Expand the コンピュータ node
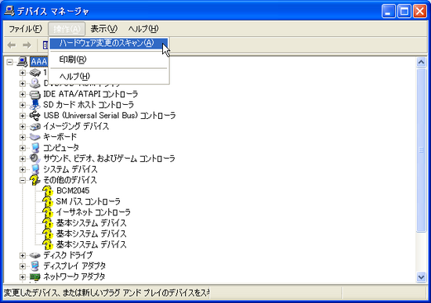 (x=23, y=148)
